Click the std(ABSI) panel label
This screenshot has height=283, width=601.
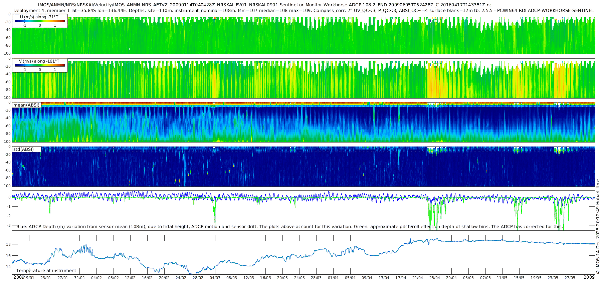pyautogui.click(x=23, y=149)
